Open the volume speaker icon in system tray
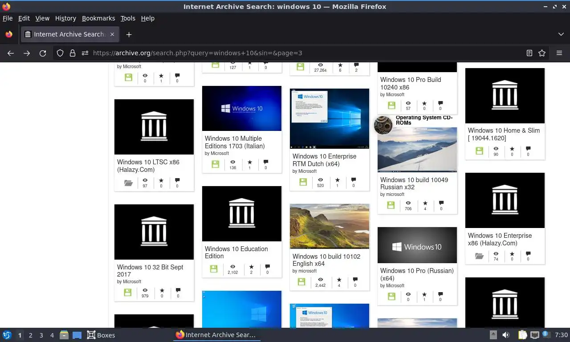 (x=506, y=335)
